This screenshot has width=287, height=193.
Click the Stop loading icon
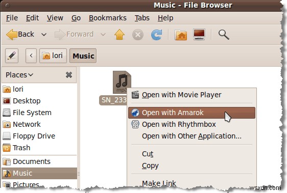(x=138, y=35)
